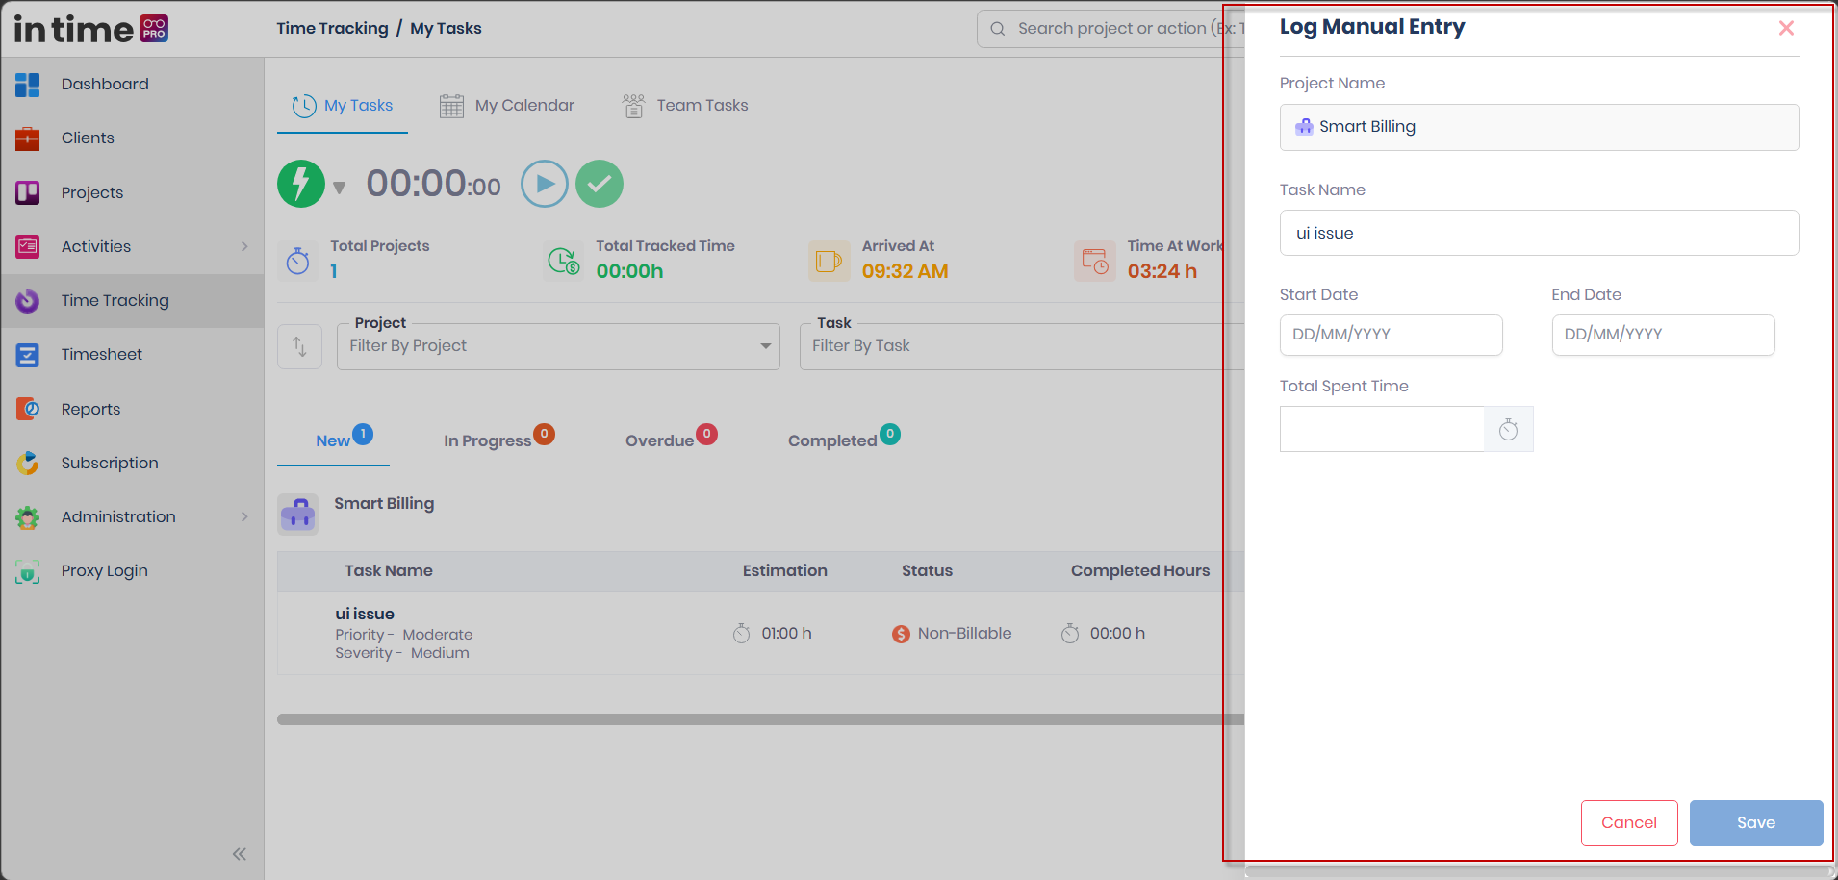The image size is (1838, 880).
Task: Select the New status tab
Action: (x=334, y=440)
